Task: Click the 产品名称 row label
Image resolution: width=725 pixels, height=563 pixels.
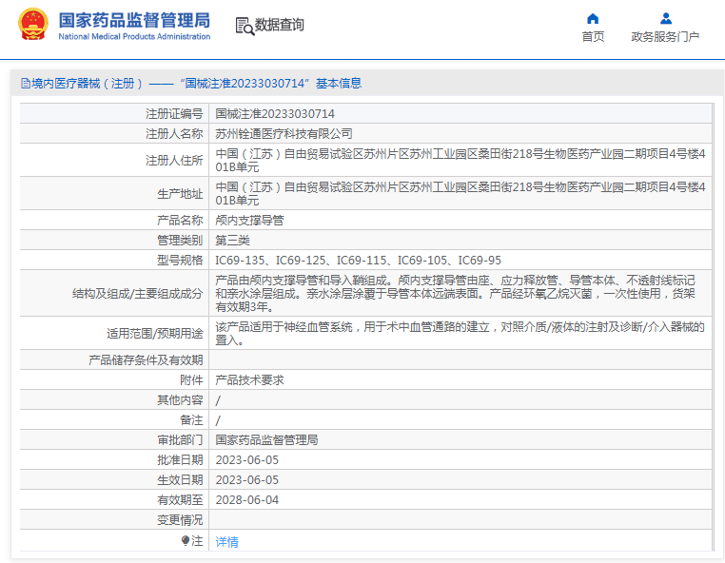Action: coord(180,221)
